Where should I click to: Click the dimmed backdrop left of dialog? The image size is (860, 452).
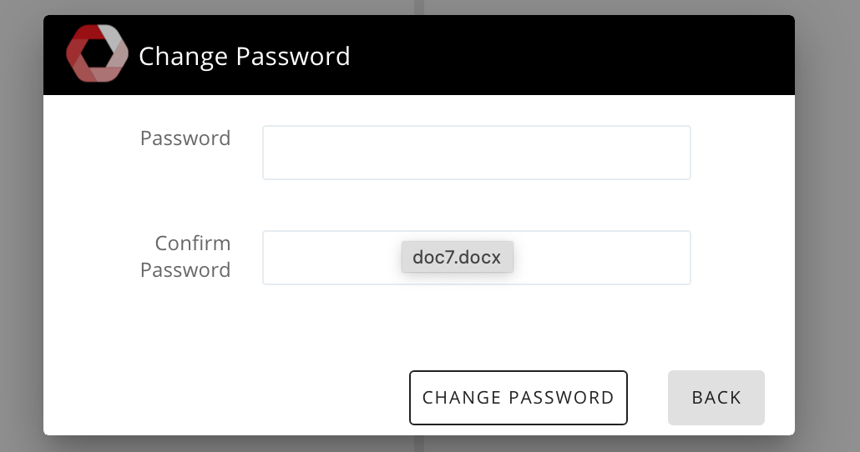tap(22, 226)
